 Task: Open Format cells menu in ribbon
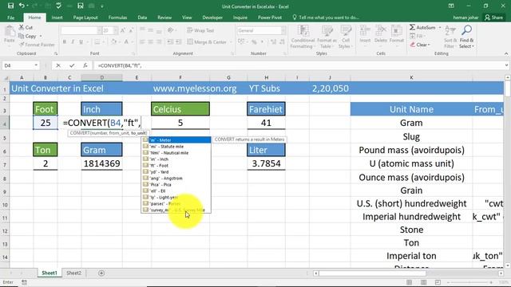pos(396,34)
